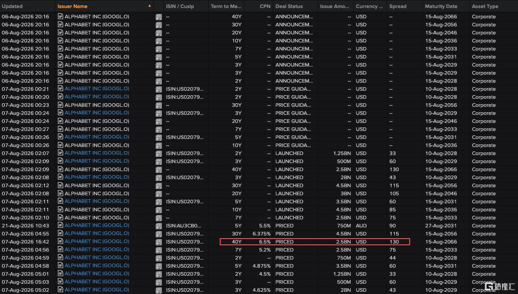Sort table by Updated column header
Image resolution: width=518 pixels, height=294 pixels.
tap(12, 6)
